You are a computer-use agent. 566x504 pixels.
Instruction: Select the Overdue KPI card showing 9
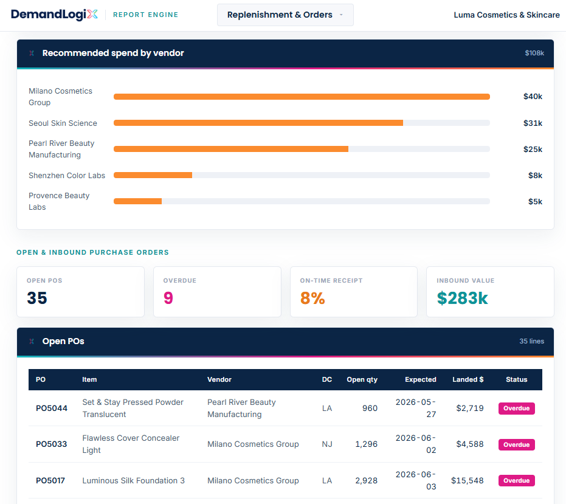(x=217, y=292)
